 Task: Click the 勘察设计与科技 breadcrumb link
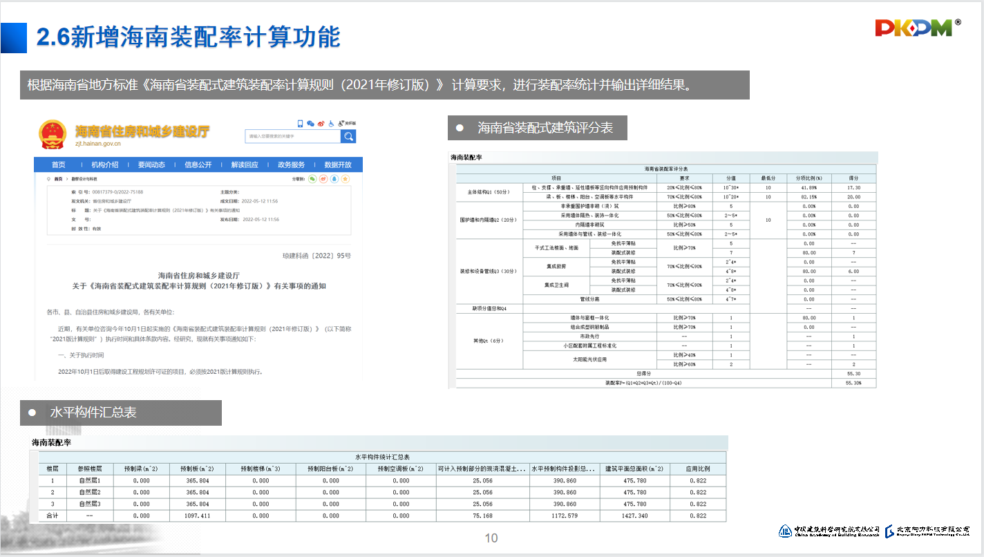[83, 179]
